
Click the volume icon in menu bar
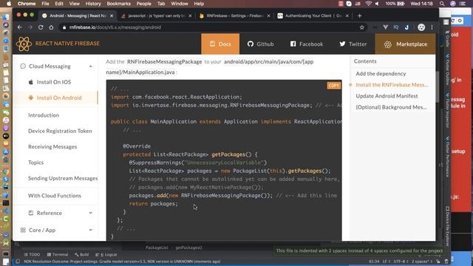coord(377,4)
